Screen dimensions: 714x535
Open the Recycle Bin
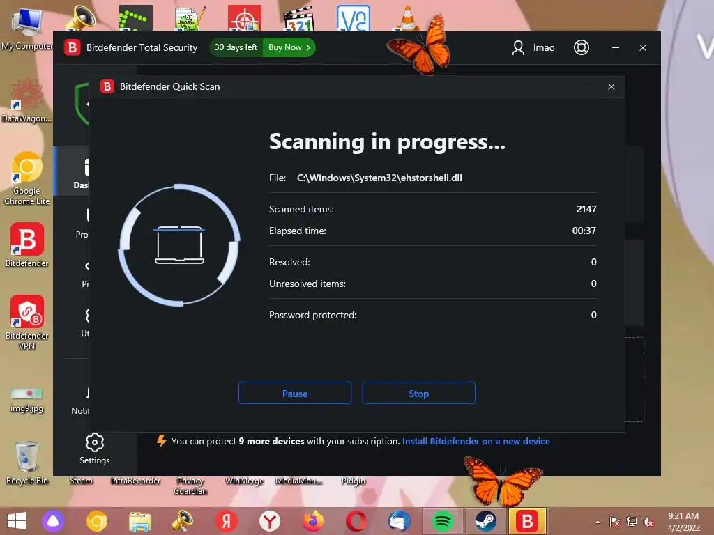tap(27, 463)
